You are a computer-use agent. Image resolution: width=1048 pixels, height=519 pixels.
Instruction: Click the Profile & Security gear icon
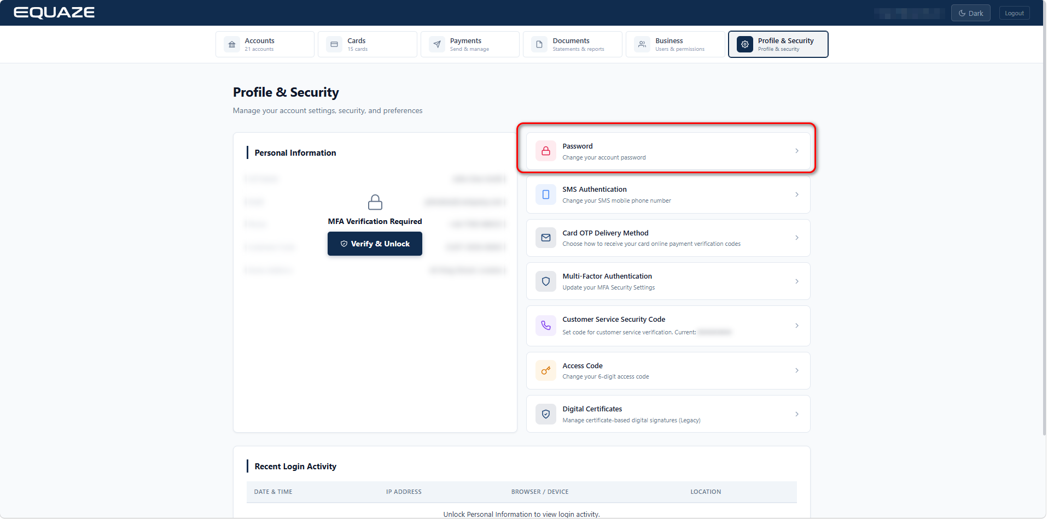[x=745, y=44]
